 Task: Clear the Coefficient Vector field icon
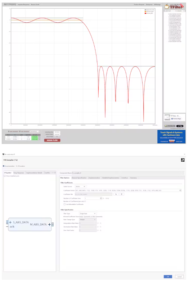[x=180, y=190]
